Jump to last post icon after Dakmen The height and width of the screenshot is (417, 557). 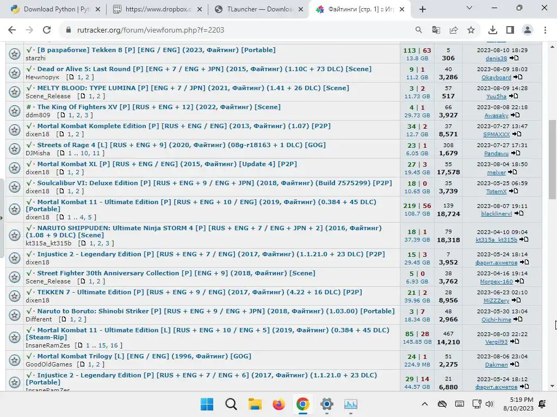tap(515, 364)
